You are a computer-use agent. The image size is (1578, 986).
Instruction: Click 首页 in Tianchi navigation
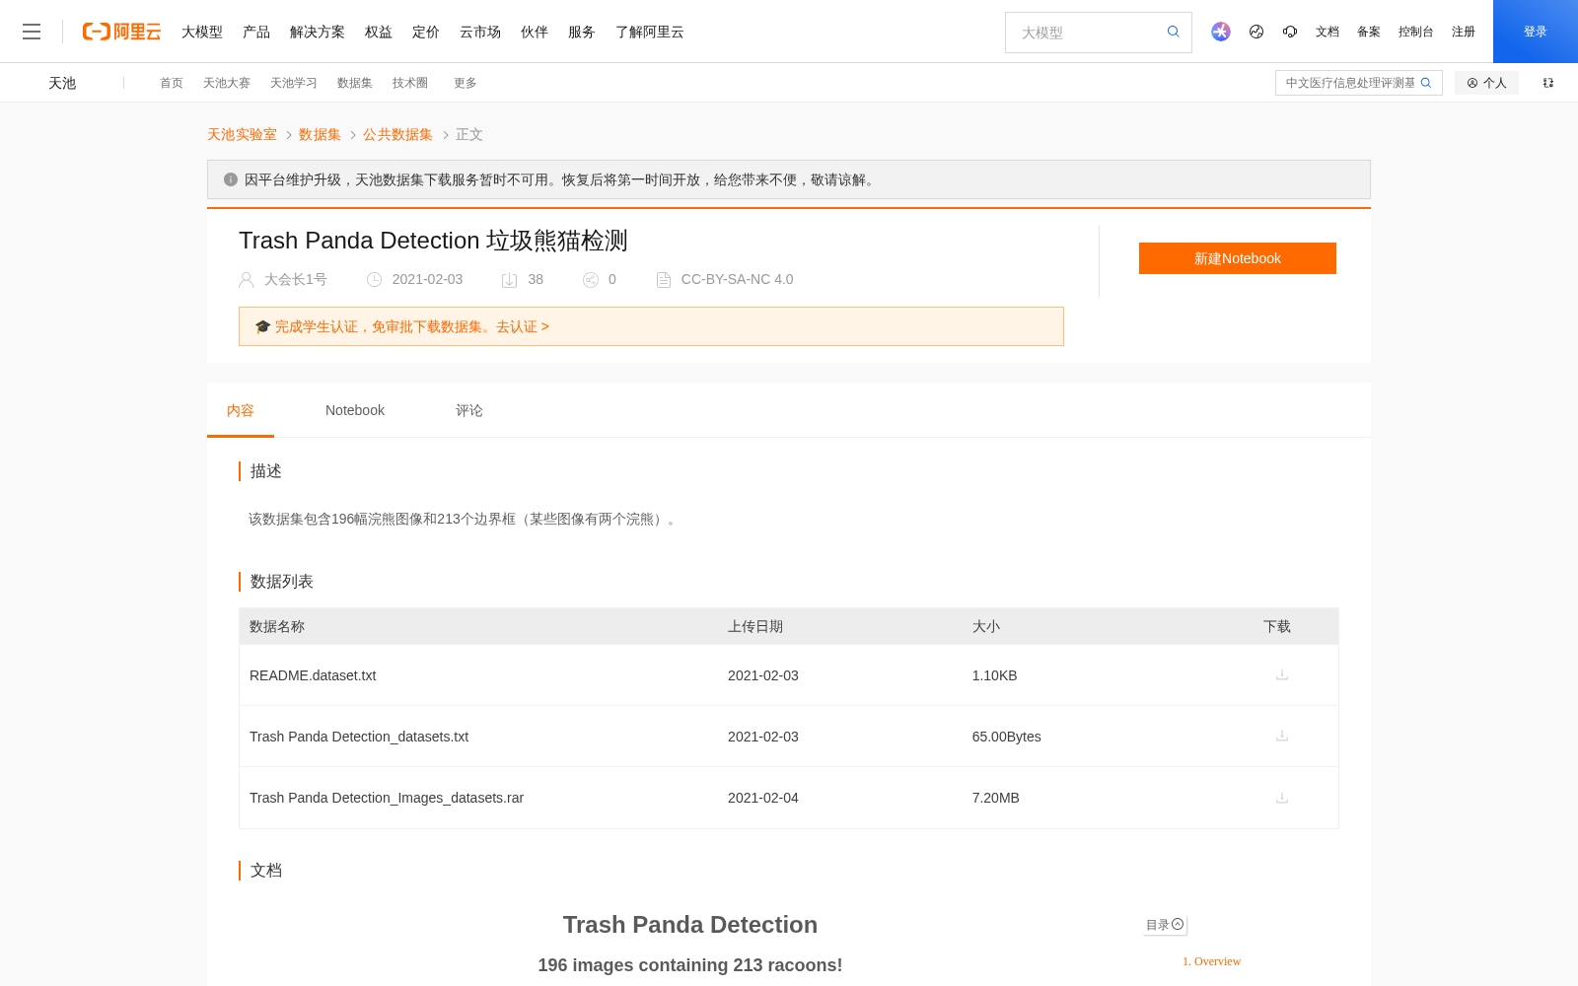coord(172,83)
